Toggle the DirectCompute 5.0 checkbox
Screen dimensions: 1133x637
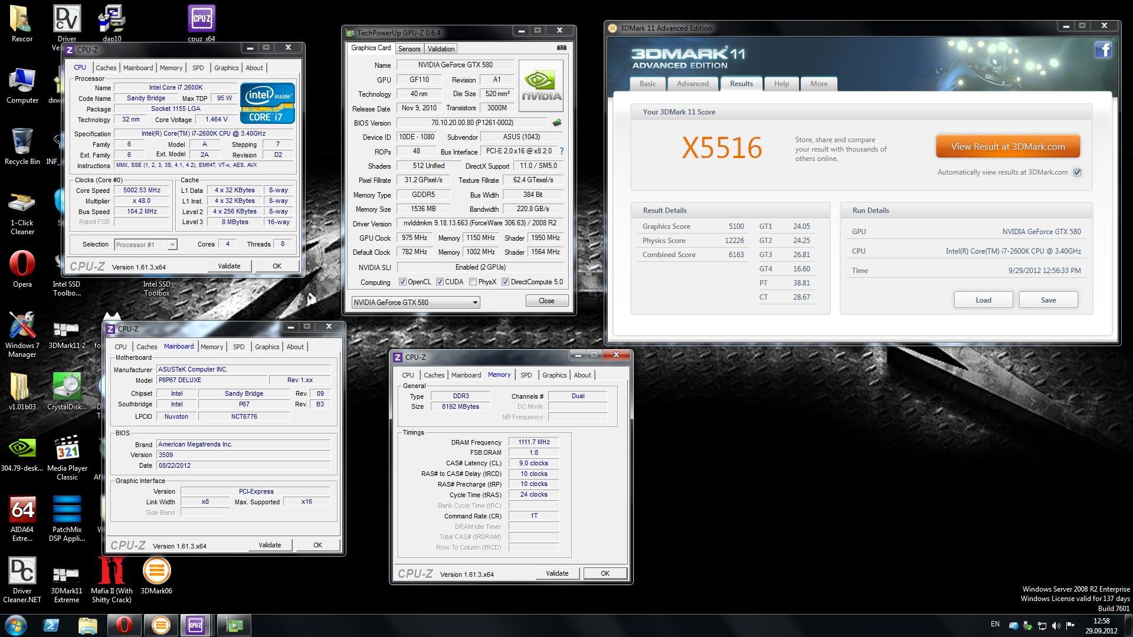coord(505,282)
